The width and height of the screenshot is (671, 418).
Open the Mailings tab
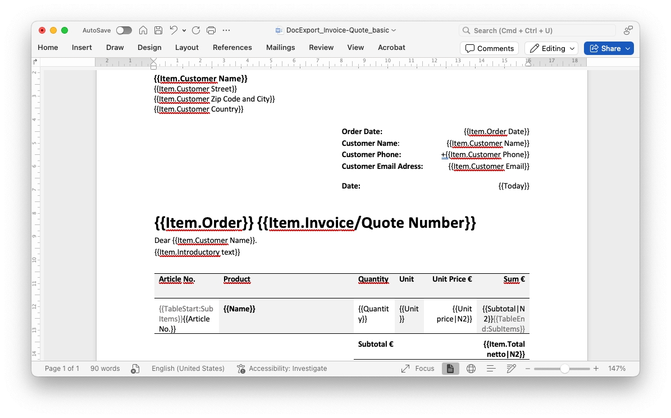pos(280,48)
